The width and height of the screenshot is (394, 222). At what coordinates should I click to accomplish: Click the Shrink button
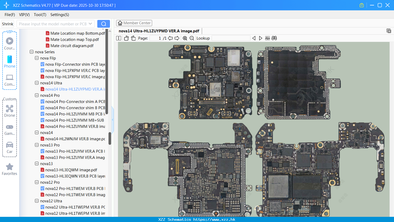tap(8, 24)
